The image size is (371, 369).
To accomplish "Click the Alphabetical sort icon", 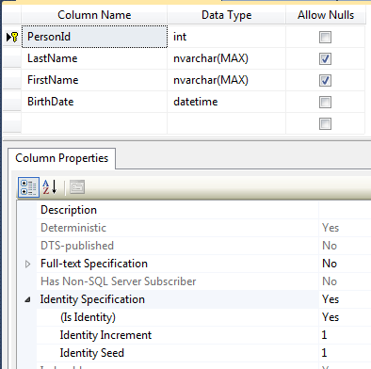I will [x=50, y=187].
